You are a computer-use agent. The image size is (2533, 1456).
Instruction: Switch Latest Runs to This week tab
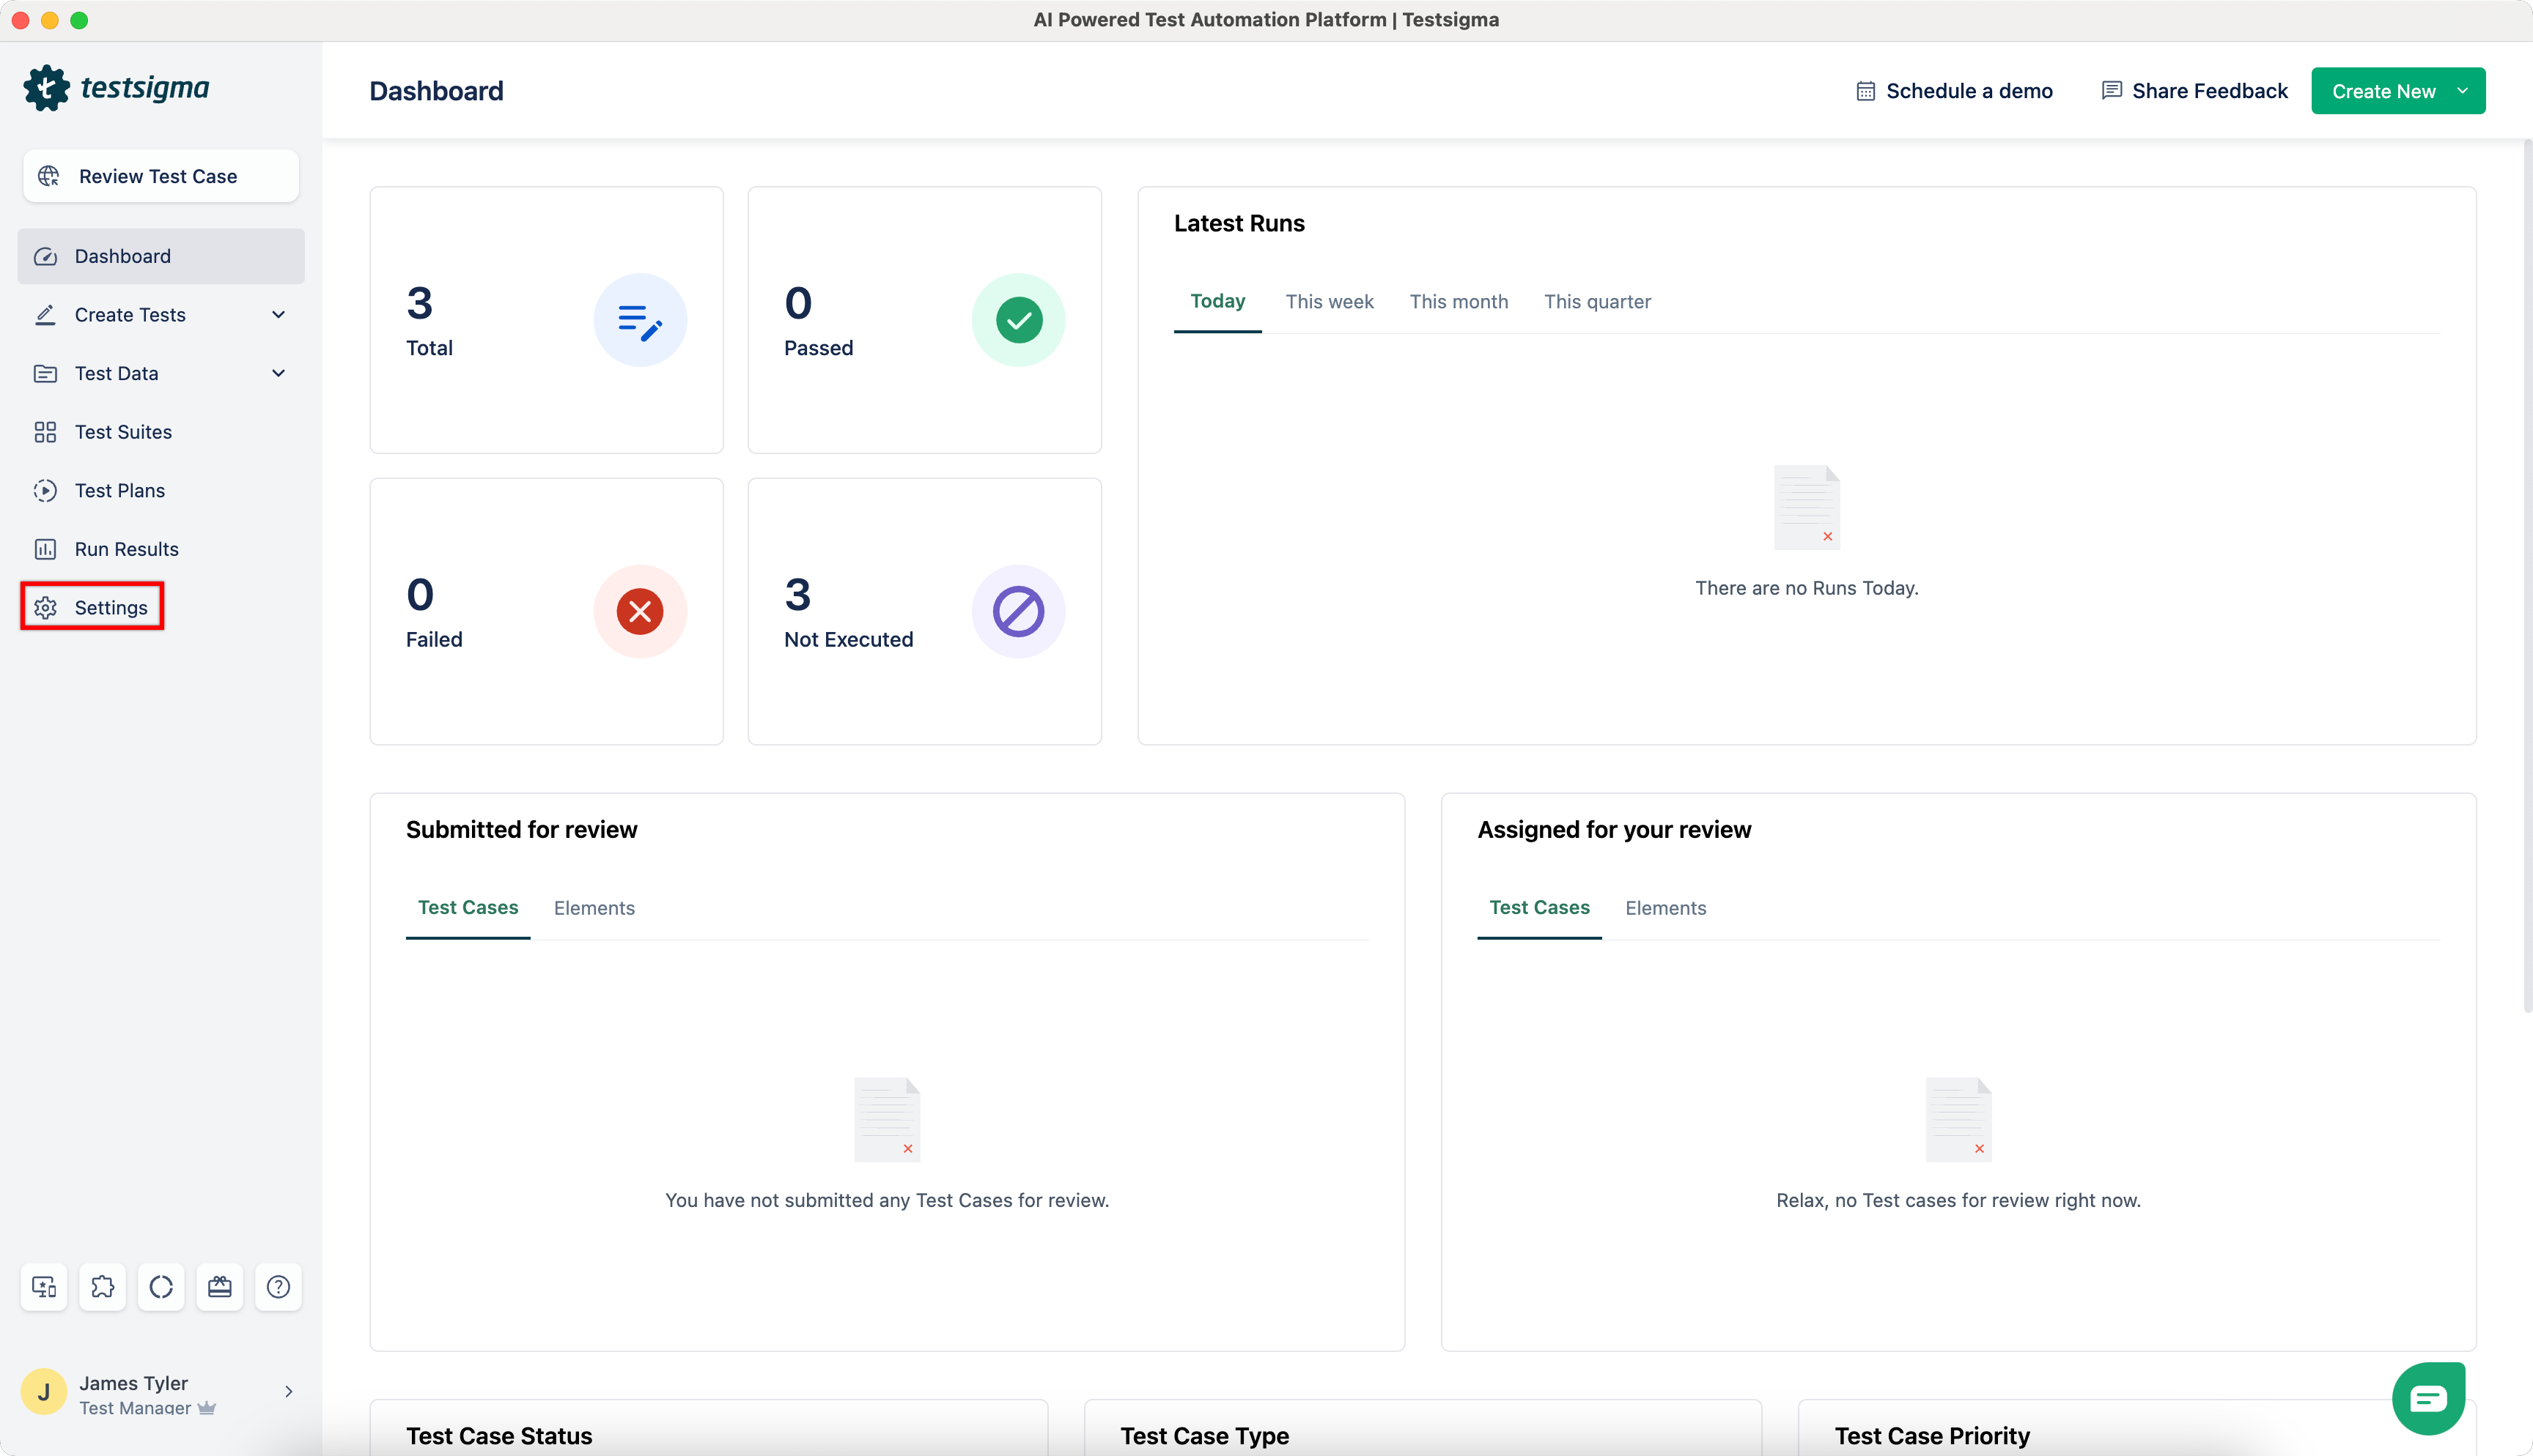pyautogui.click(x=1329, y=301)
